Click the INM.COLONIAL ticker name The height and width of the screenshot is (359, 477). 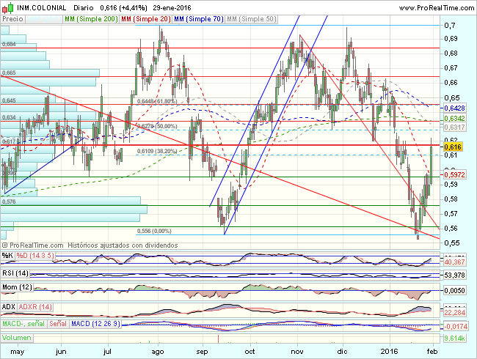[x=41, y=7]
